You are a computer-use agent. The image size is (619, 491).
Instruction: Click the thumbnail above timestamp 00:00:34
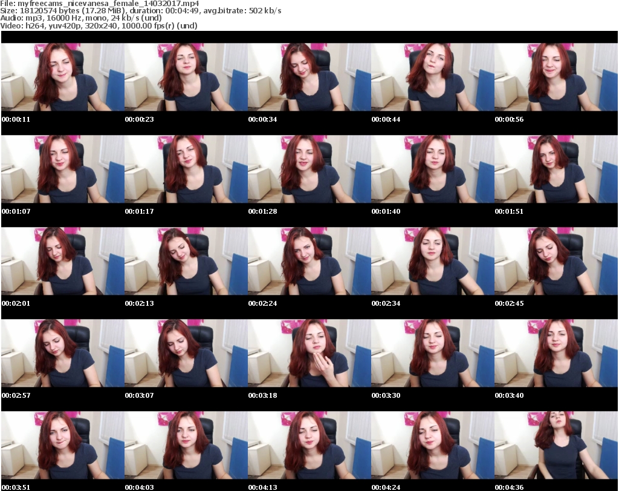point(309,77)
